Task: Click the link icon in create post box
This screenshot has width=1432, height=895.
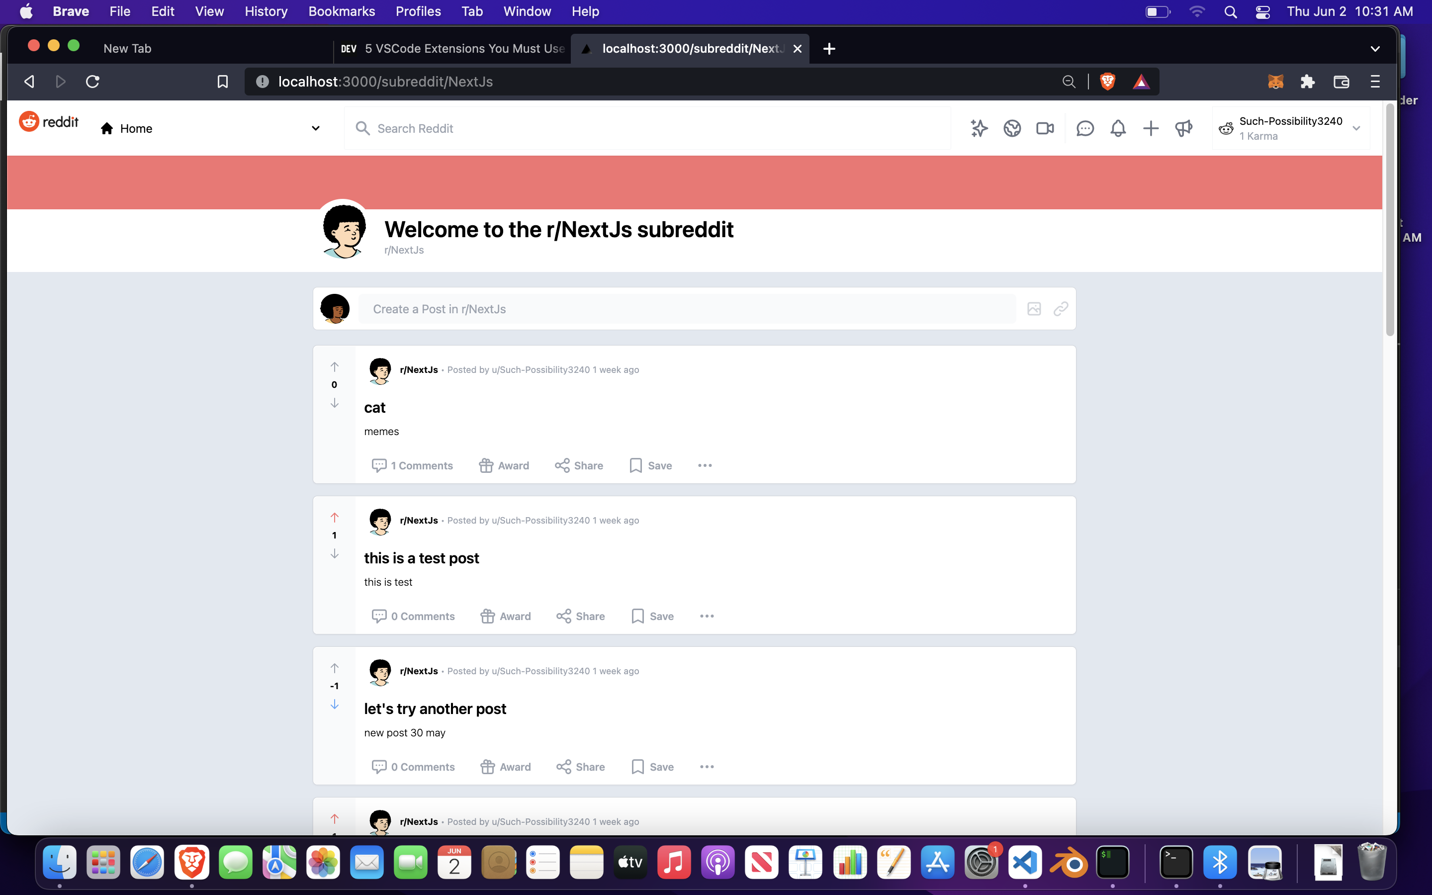Action: pyautogui.click(x=1061, y=309)
